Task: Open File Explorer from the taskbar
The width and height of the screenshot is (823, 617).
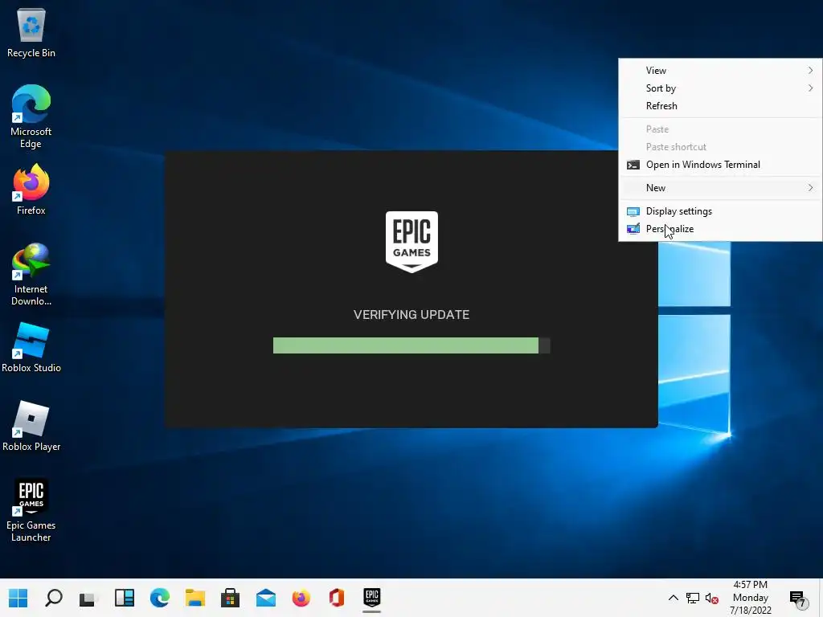Action: tap(194, 598)
